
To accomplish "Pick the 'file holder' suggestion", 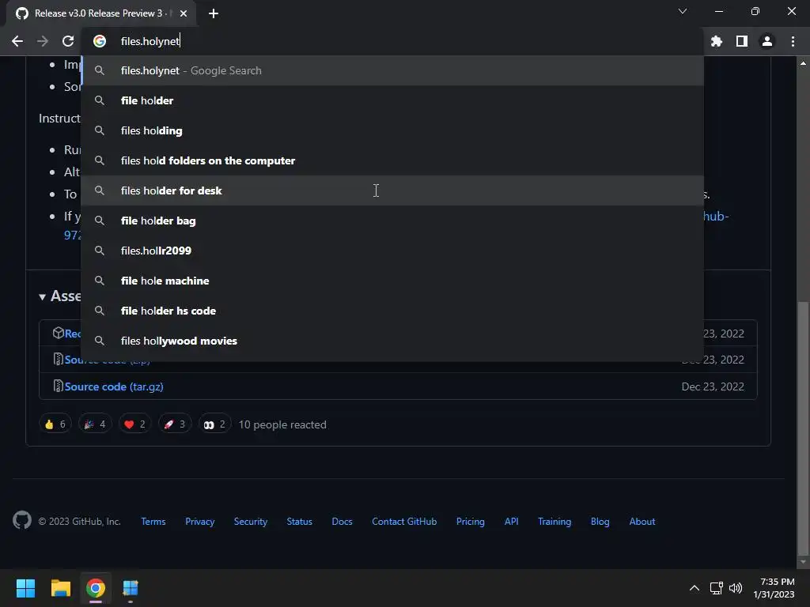I will 392,100.
